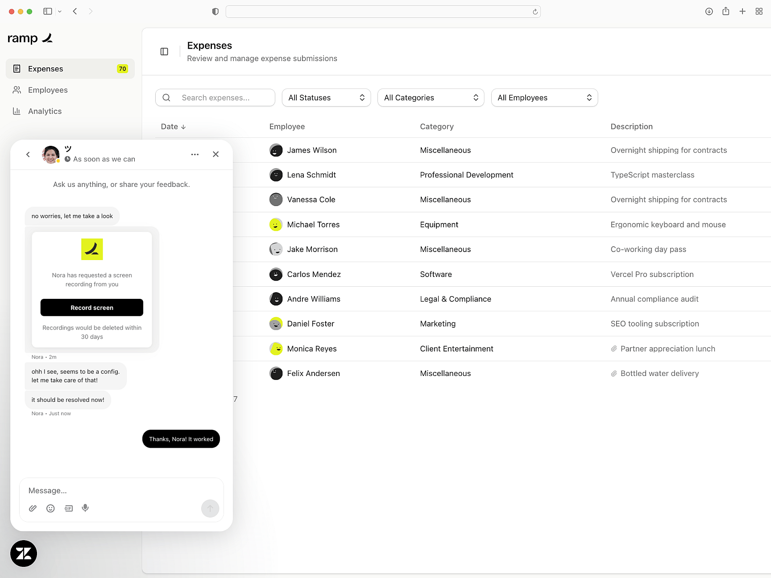Select the attachment paperclip in the chat widget
Viewport: 771px width, 578px height.
point(33,508)
